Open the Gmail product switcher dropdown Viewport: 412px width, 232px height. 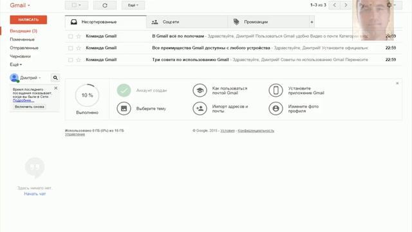(x=20, y=5)
